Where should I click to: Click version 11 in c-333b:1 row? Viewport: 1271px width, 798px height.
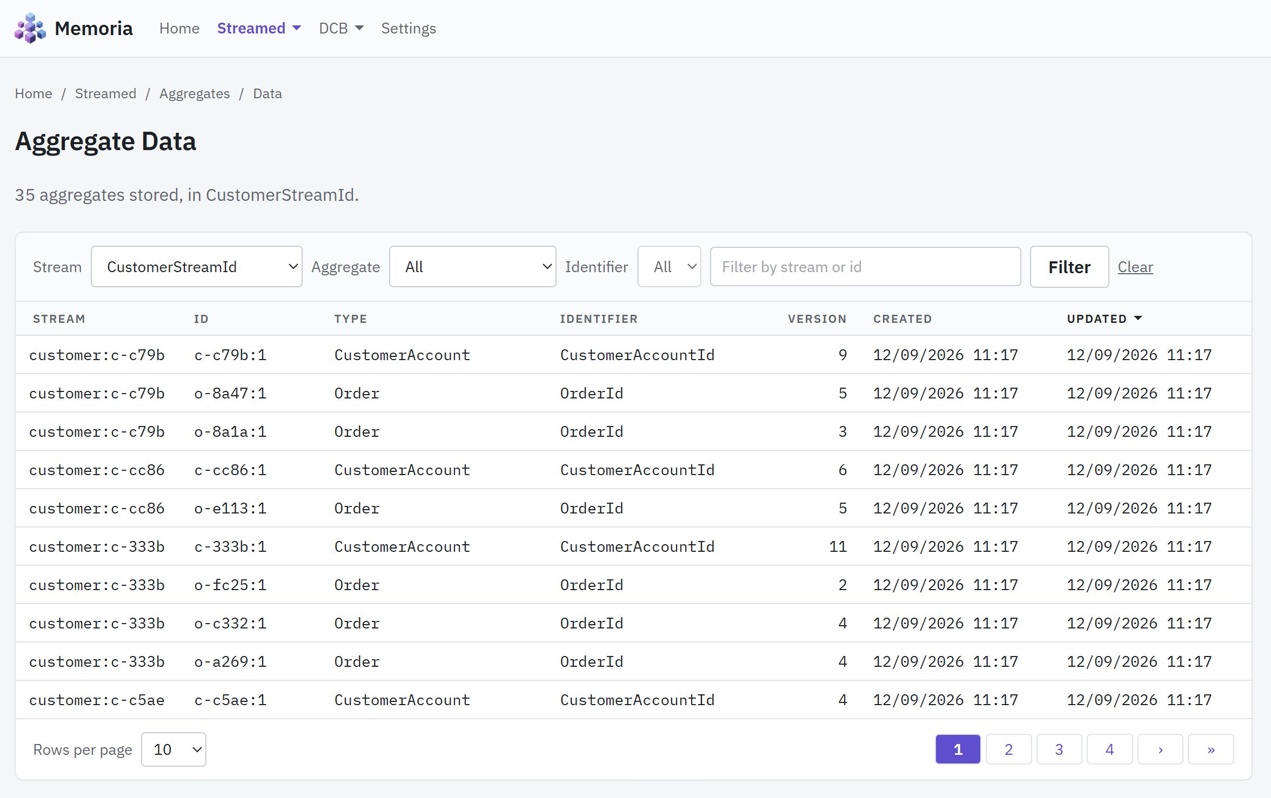838,546
